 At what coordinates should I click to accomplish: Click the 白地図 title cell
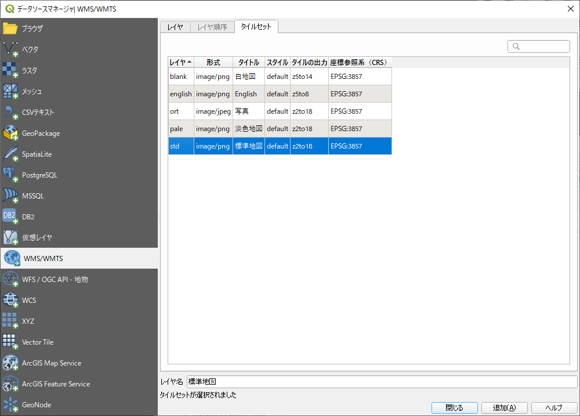click(249, 76)
